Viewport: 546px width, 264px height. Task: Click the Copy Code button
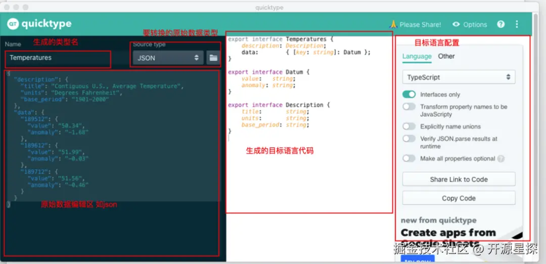[459, 198]
